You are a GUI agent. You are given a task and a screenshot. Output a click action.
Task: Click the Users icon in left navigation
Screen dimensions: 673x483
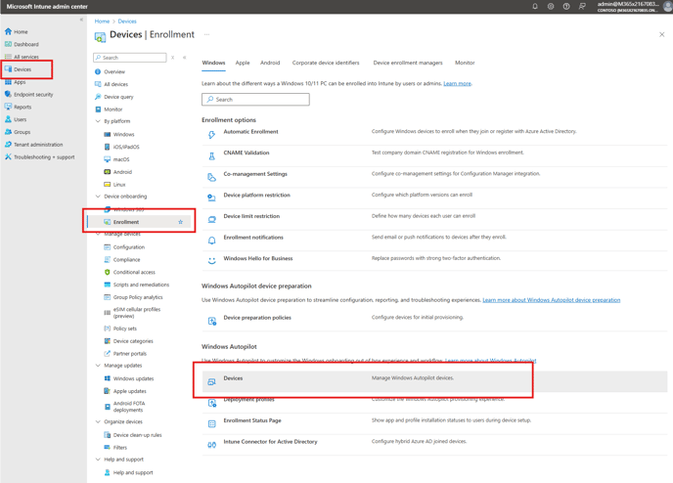click(x=8, y=119)
